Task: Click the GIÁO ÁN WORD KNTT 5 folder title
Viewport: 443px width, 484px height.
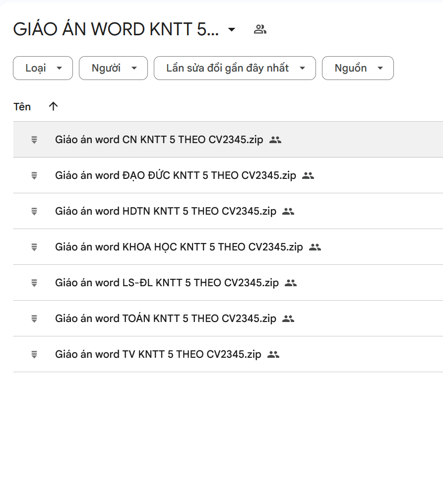Action: (x=116, y=30)
